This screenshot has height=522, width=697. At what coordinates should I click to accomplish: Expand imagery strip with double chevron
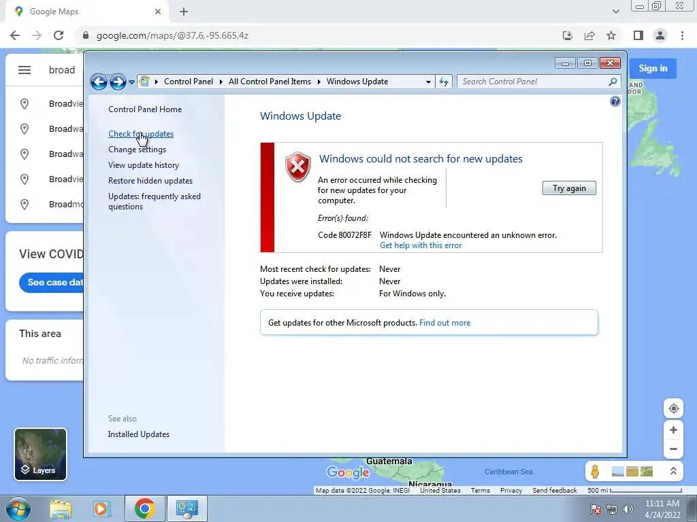(x=673, y=472)
